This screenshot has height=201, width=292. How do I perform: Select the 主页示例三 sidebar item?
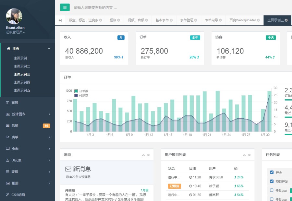coord(22,74)
